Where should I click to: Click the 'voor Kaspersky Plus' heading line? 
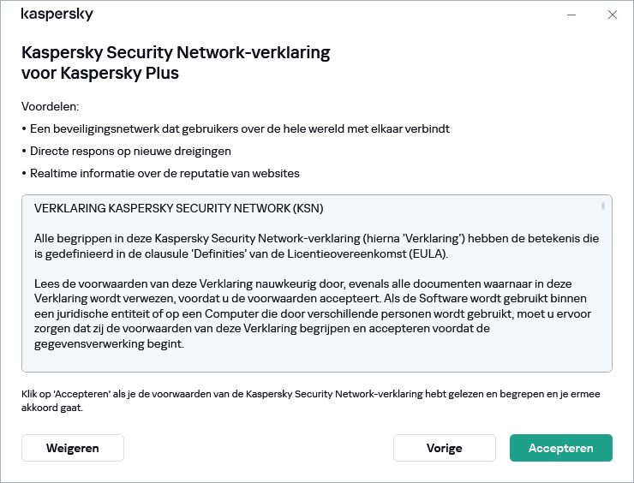tap(100, 73)
